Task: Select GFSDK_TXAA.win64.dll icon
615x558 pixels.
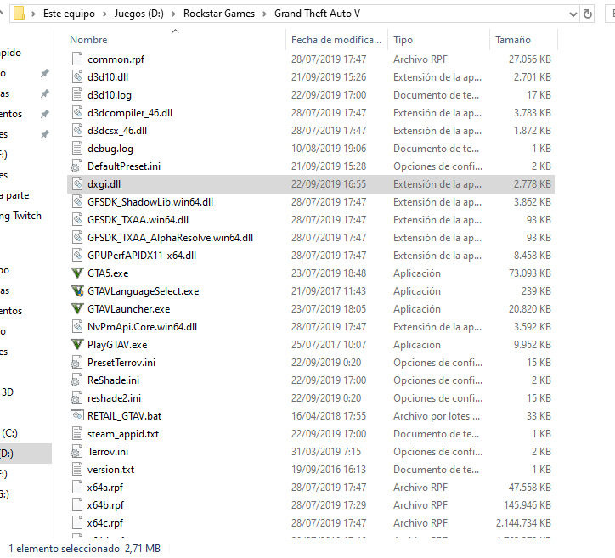Action: pos(77,220)
